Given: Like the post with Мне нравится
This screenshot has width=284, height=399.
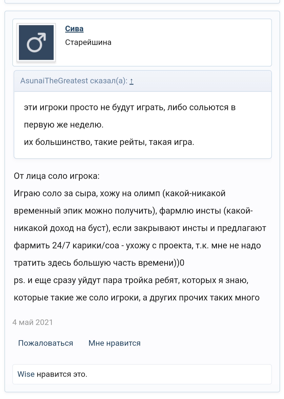Looking at the screenshot, I should (114, 343).
